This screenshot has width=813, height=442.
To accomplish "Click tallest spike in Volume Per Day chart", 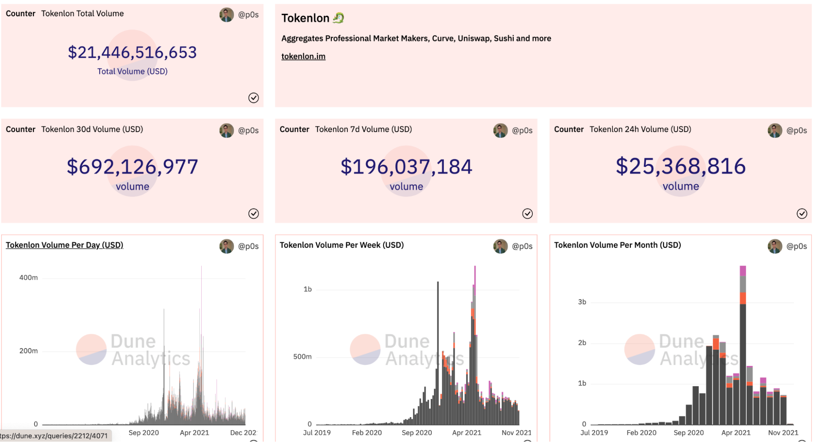I will click(x=201, y=346).
